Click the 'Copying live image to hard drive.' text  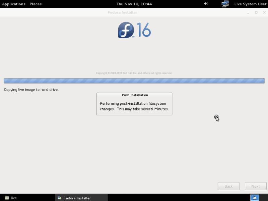pyautogui.click(x=31, y=90)
